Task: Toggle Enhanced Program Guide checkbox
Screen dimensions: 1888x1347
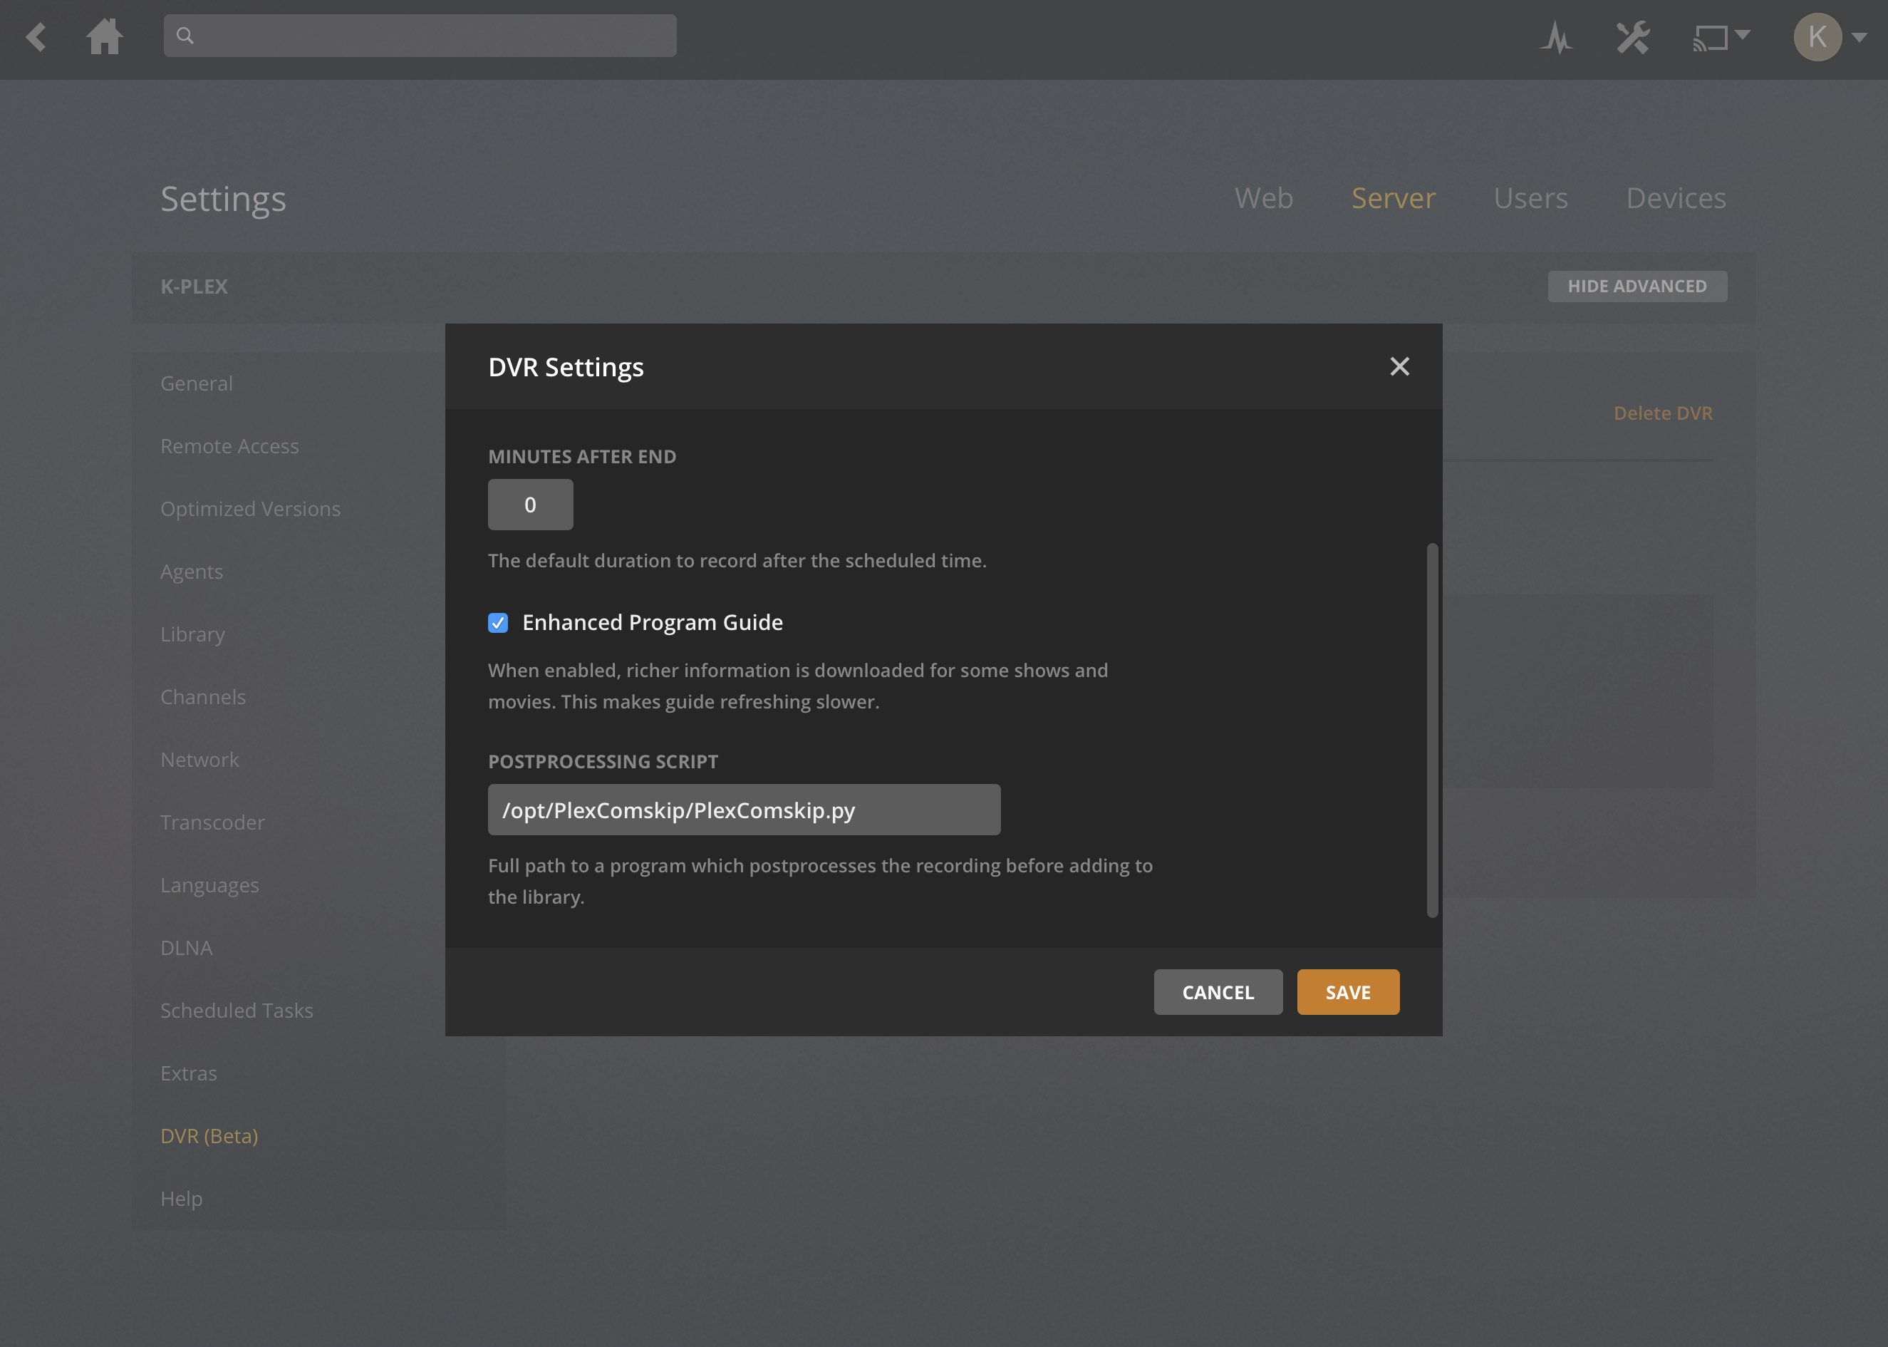Action: click(x=498, y=623)
